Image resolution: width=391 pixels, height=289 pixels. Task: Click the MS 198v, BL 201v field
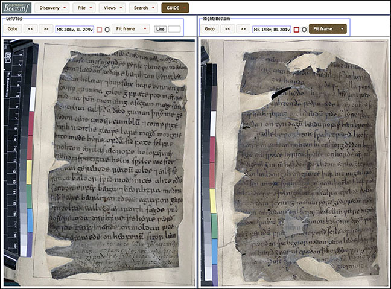(x=272, y=30)
